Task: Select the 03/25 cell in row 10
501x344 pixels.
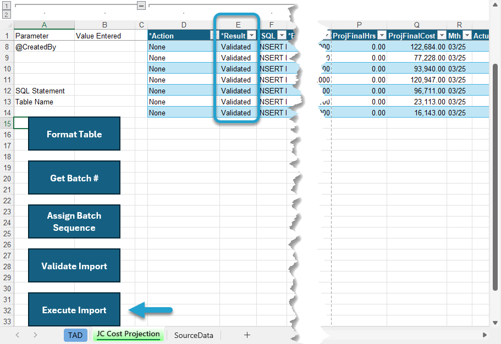Action: [x=459, y=69]
